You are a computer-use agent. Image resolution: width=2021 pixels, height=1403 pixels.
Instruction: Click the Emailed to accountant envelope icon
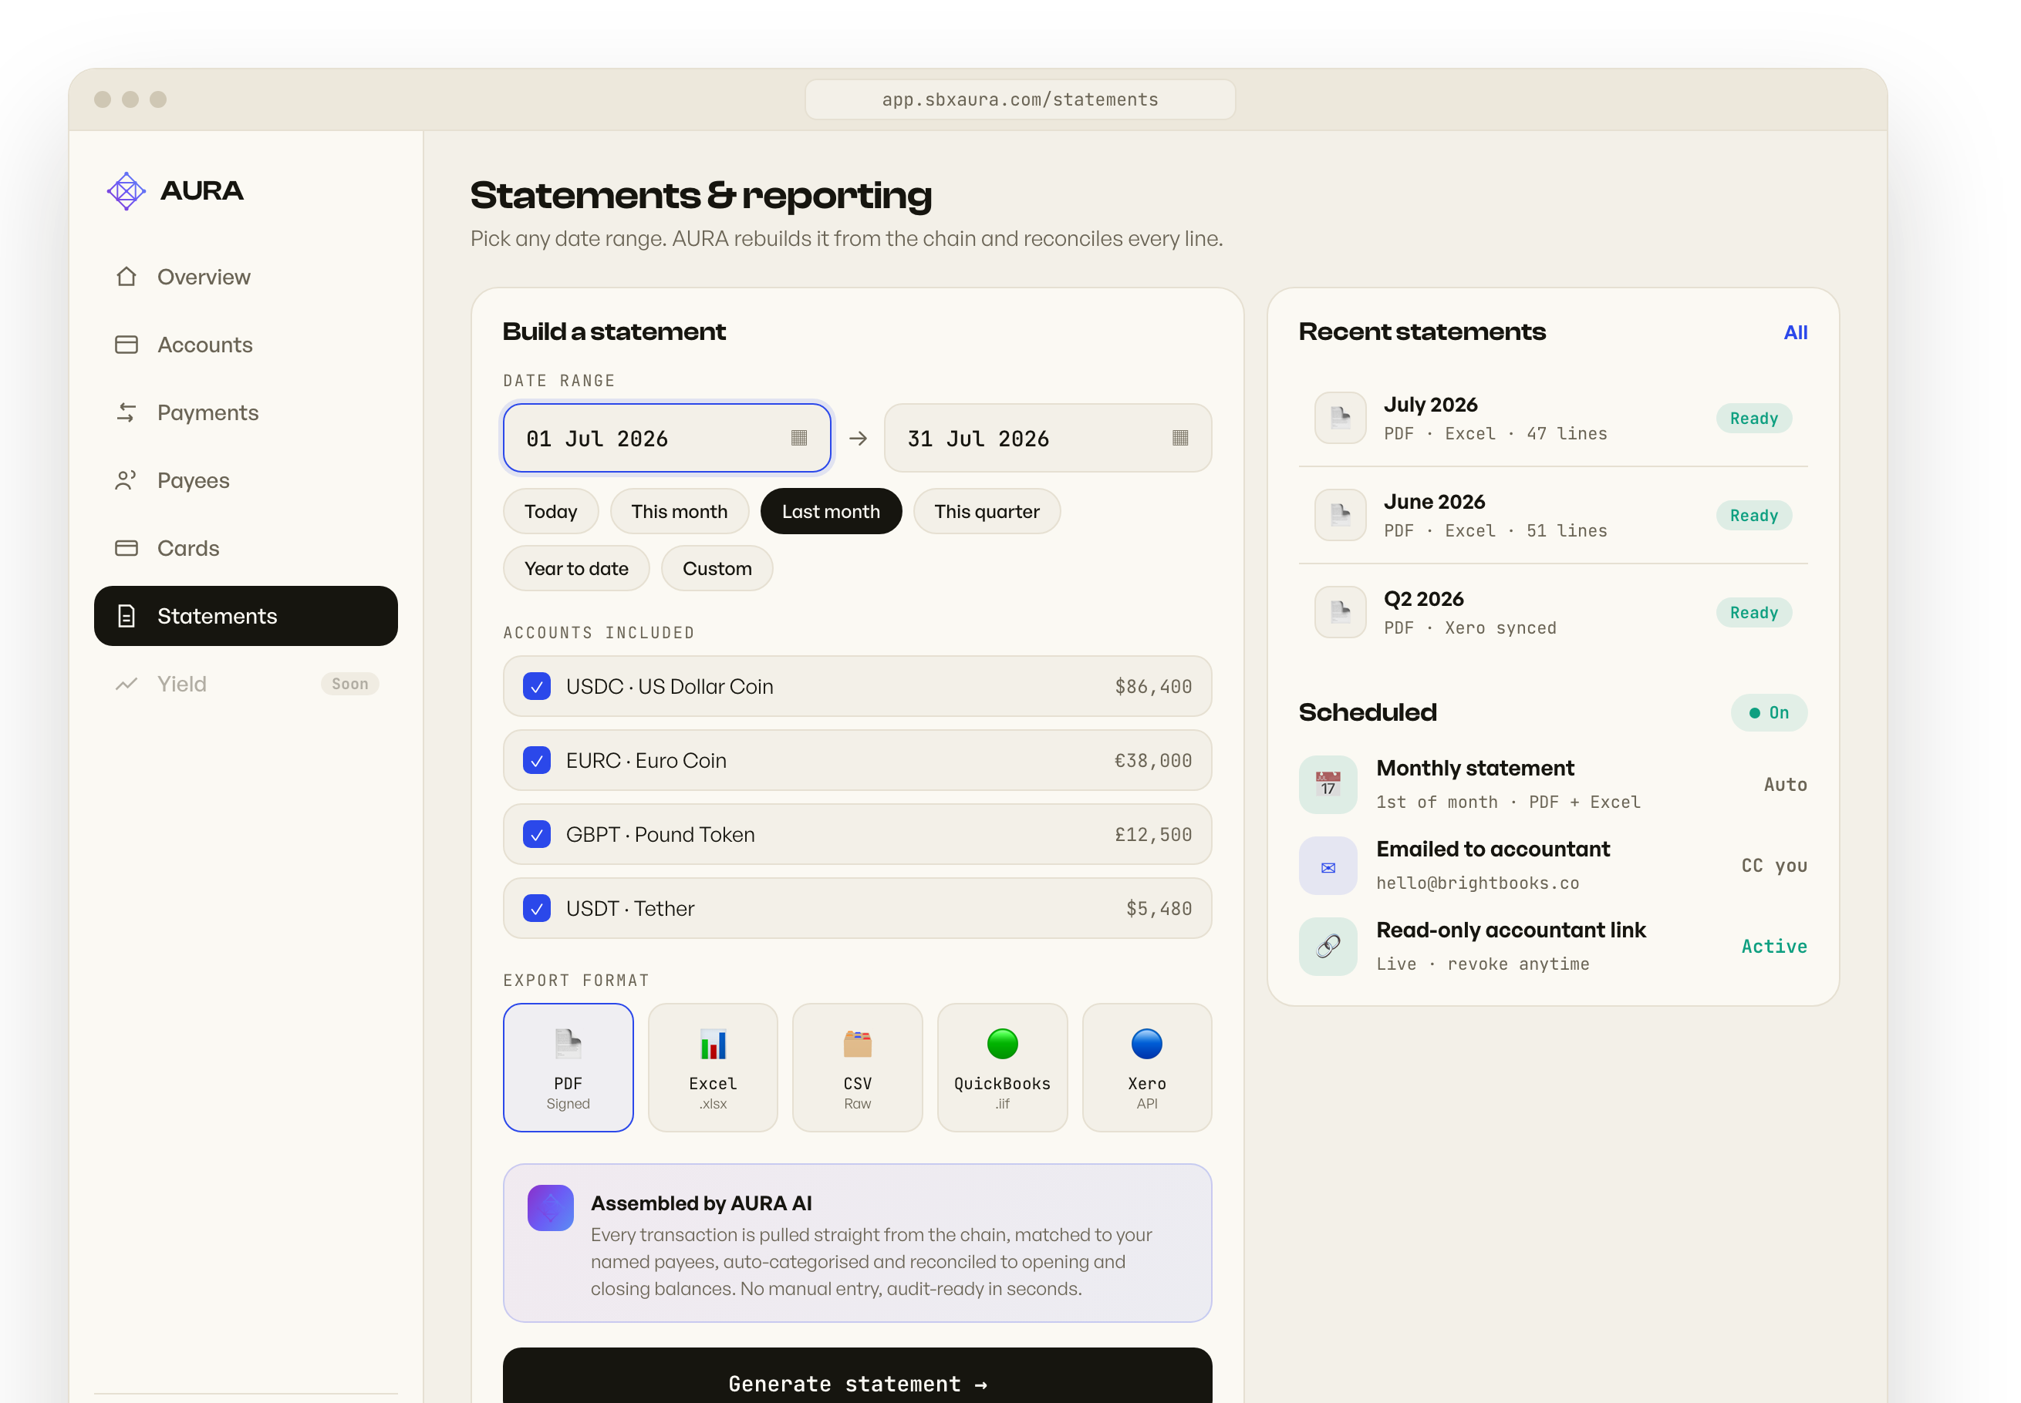coord(1328,866)
